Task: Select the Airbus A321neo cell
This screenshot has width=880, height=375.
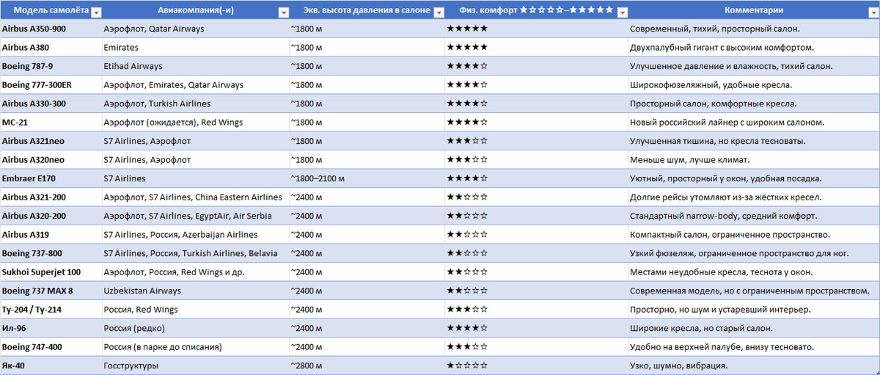Action: click(x=51, y=141)
